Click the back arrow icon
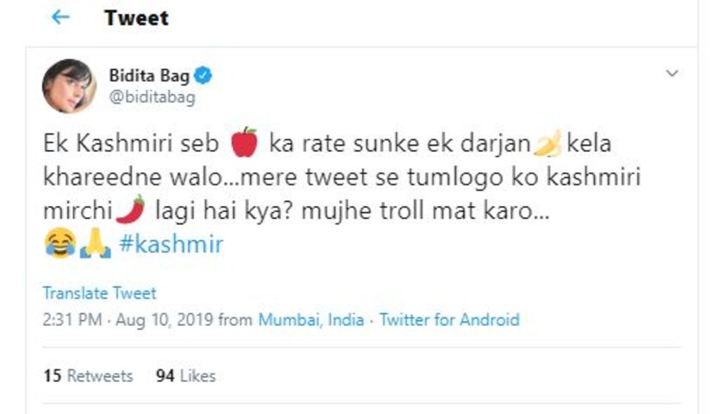This screenshot has width=713, height=414. (60, 17)
